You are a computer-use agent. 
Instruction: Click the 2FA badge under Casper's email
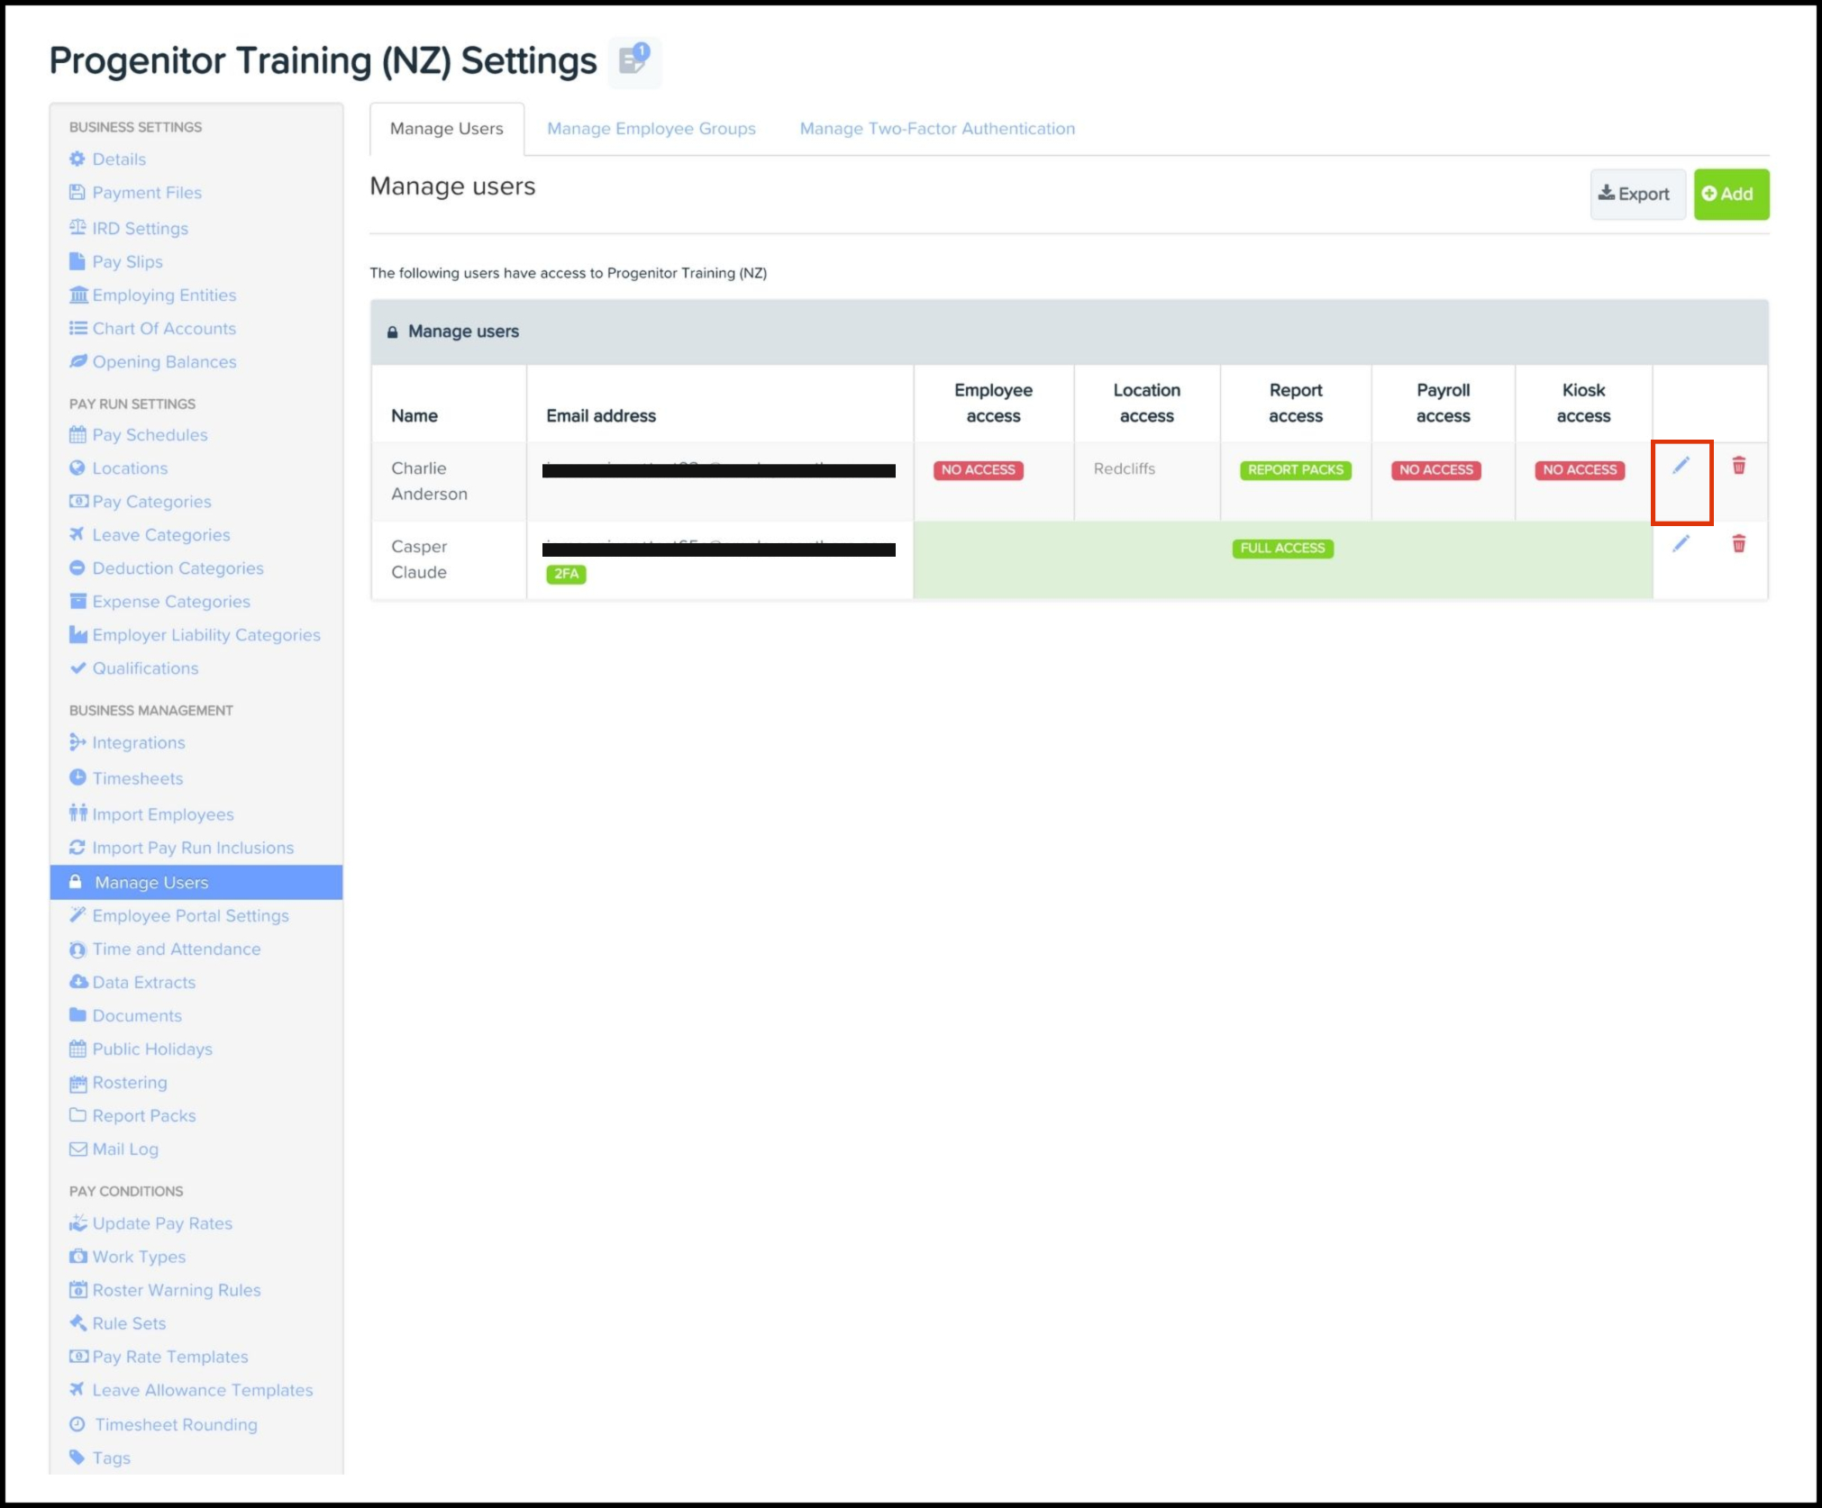(x=566, y=574)
